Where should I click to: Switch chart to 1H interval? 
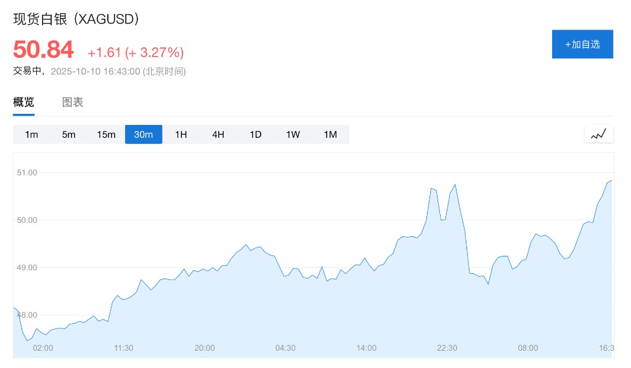[x=181, y=134]
